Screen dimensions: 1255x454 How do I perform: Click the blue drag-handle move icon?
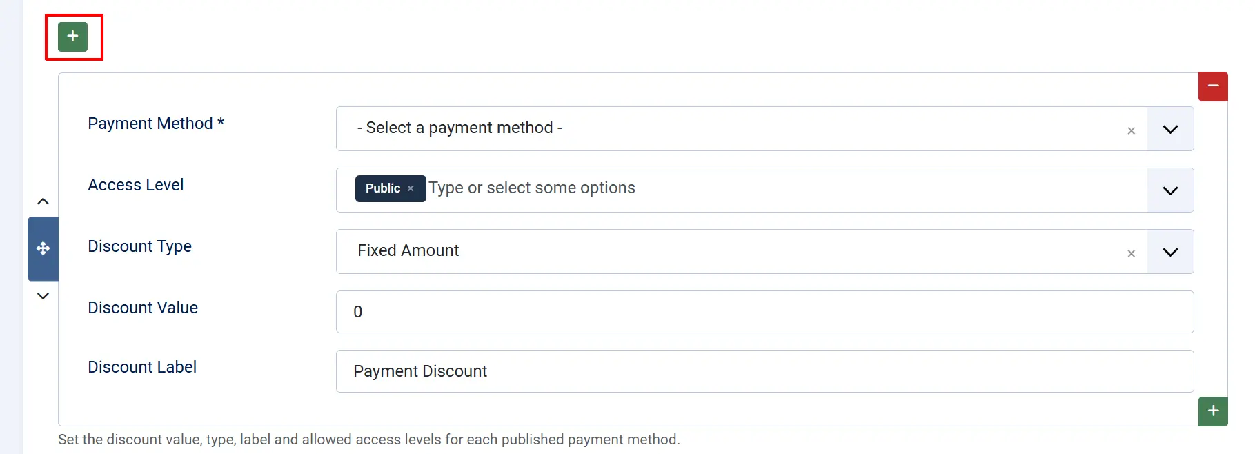[43, 248]
